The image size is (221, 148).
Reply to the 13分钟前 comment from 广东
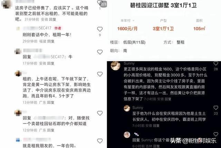coord(51,102)
